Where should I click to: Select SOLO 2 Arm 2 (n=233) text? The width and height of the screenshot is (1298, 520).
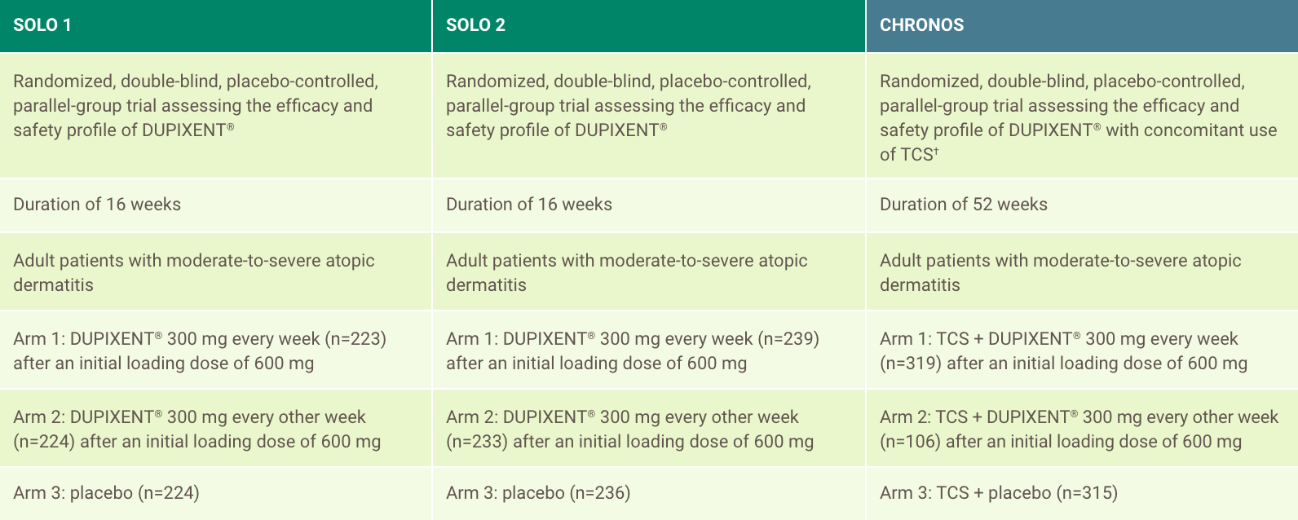coord(630,429)
